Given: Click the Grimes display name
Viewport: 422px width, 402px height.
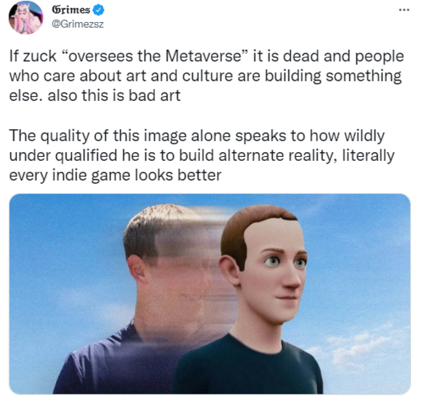Looking at the screenshot, I should pos(71,10).
